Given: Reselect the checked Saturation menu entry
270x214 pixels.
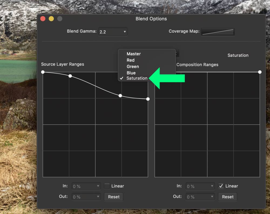Looking at the screenshot, I should (x=137, y=78).
